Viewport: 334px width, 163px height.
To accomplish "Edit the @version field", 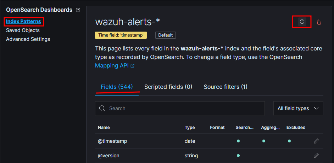I will click(x=316, y=156).
